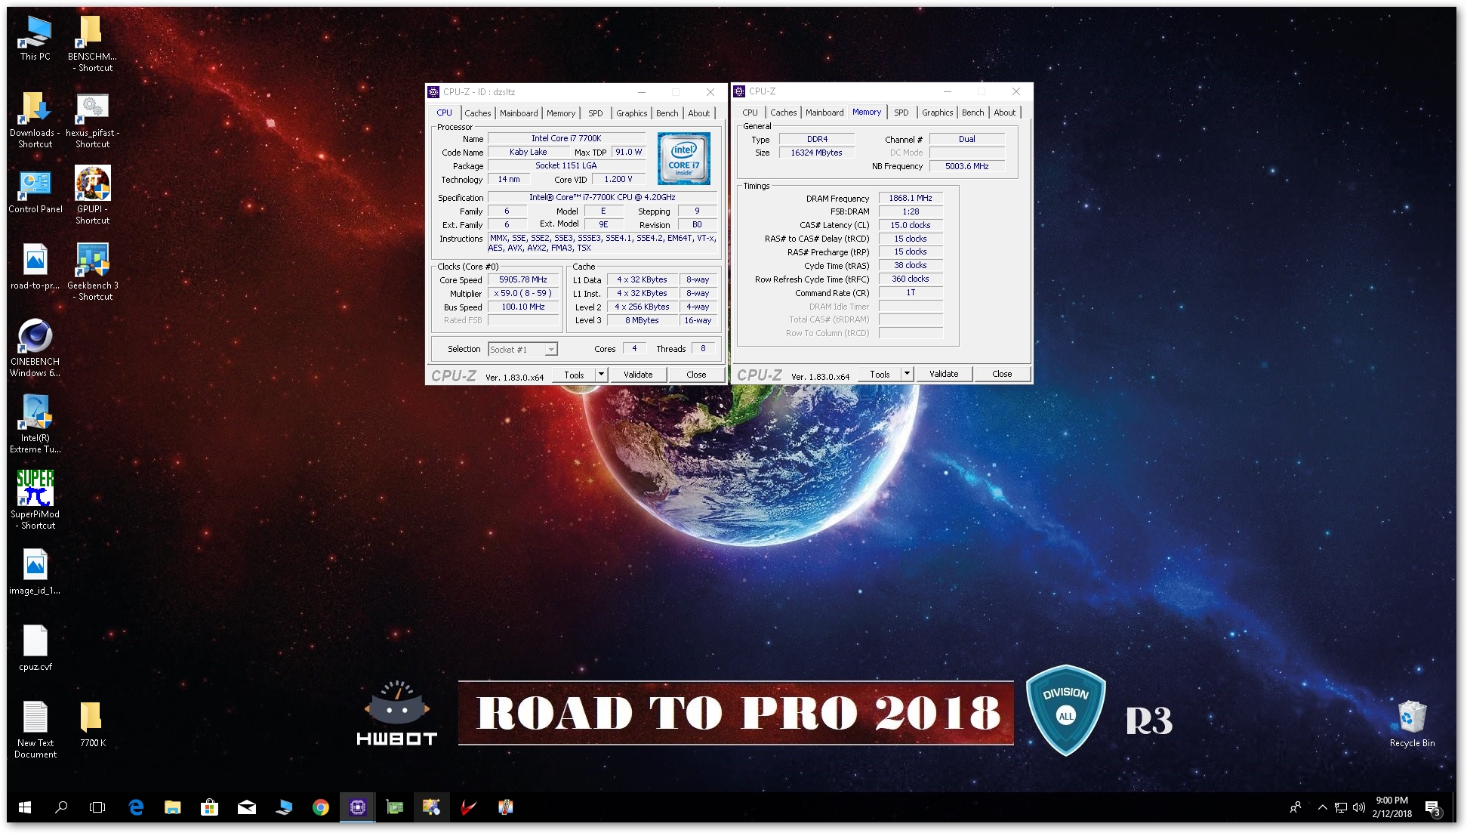Click Bus Speed value 100.10 MHz
Screen dimensions: 1467x833
[523, 307]
